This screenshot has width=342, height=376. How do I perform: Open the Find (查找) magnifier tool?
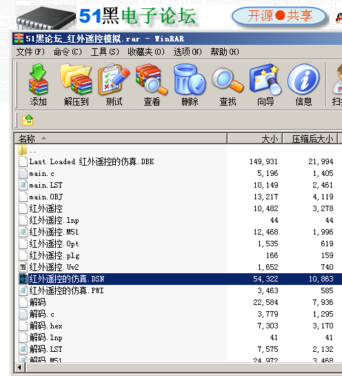pos(228,80)
